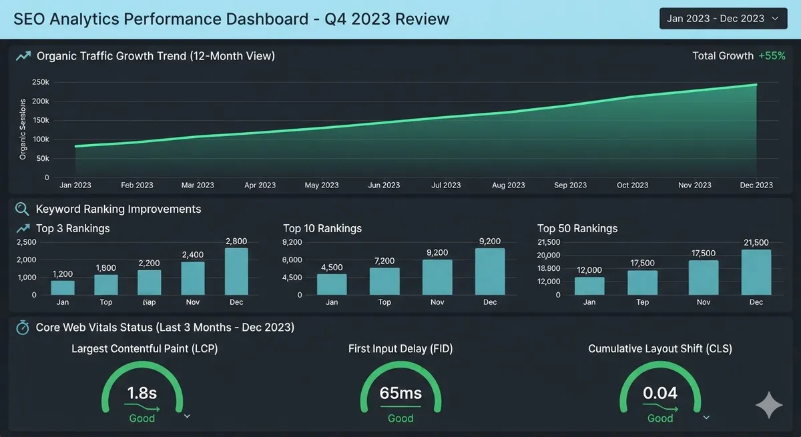This screenshot has height=437, width=801.
Task: Click the Jan 2023 axis label on traffic chart
Action: [x=75, y=185]
